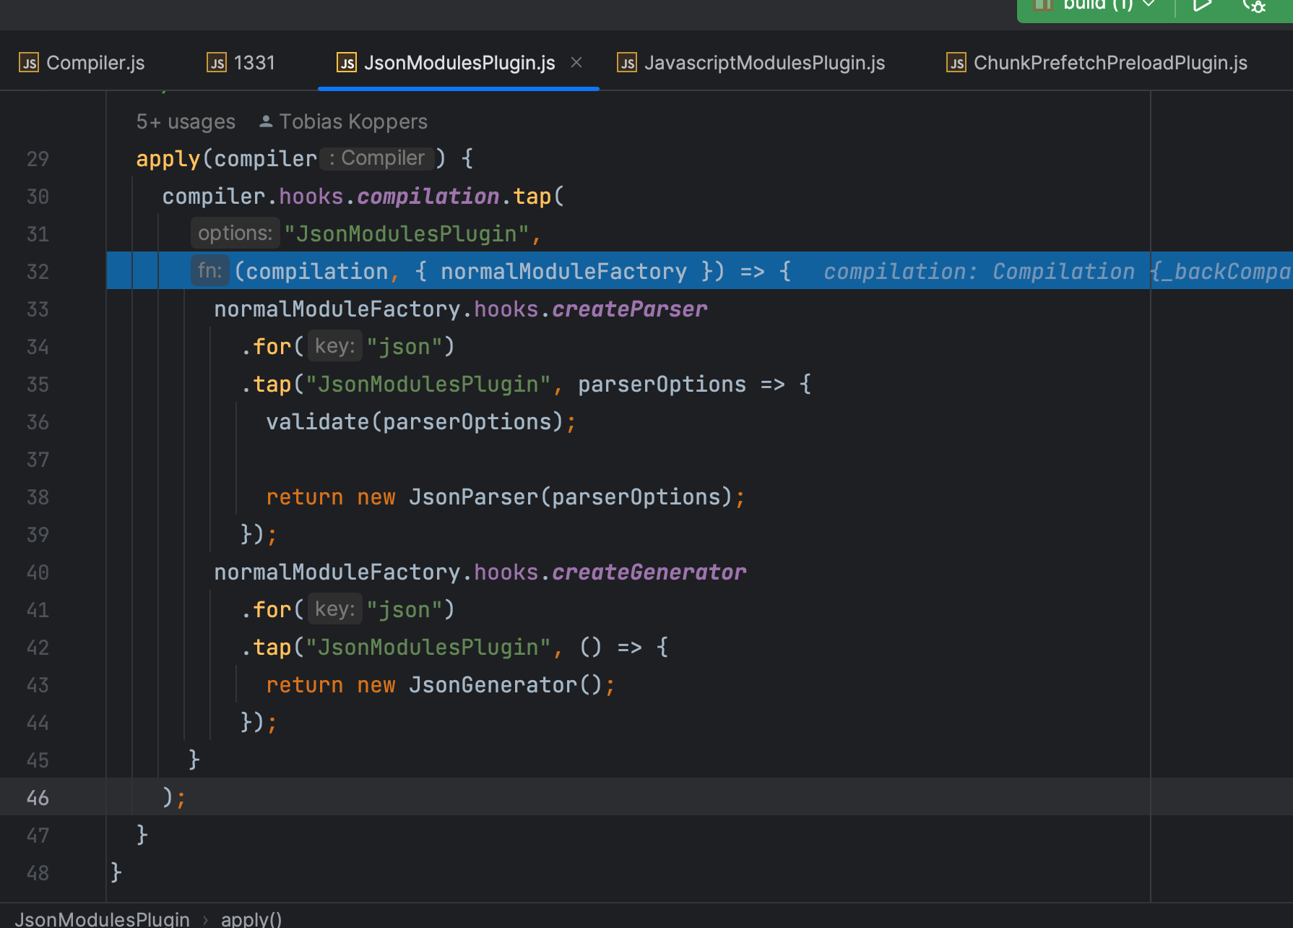Image resolution: width=1293 pixels, height=928 pixels.
Task: Click the JsonModulesPlugin breadcrumb
Action: pos(103,919)
